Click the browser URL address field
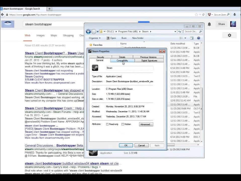 point(101,15)
